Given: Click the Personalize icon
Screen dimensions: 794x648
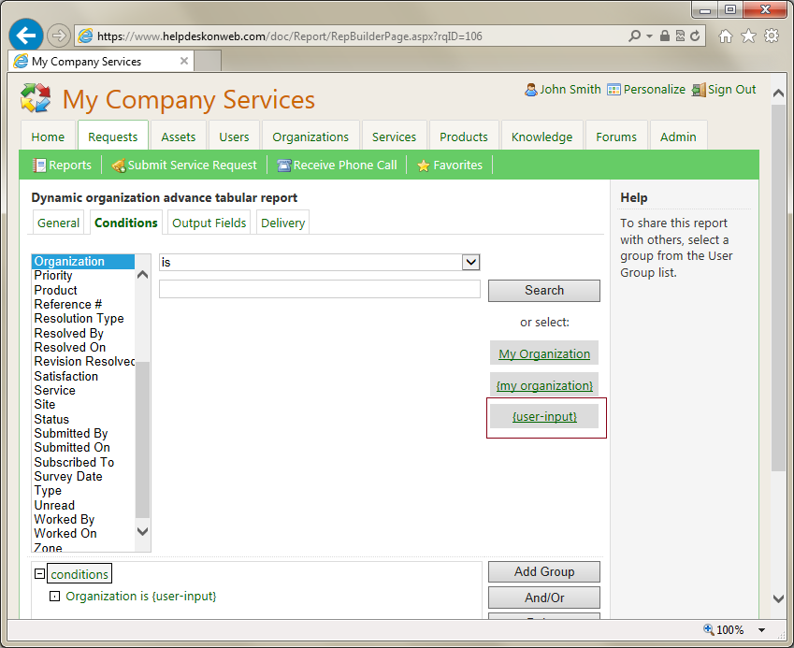Looking at the screenshot, I should [x=614, y=90].
